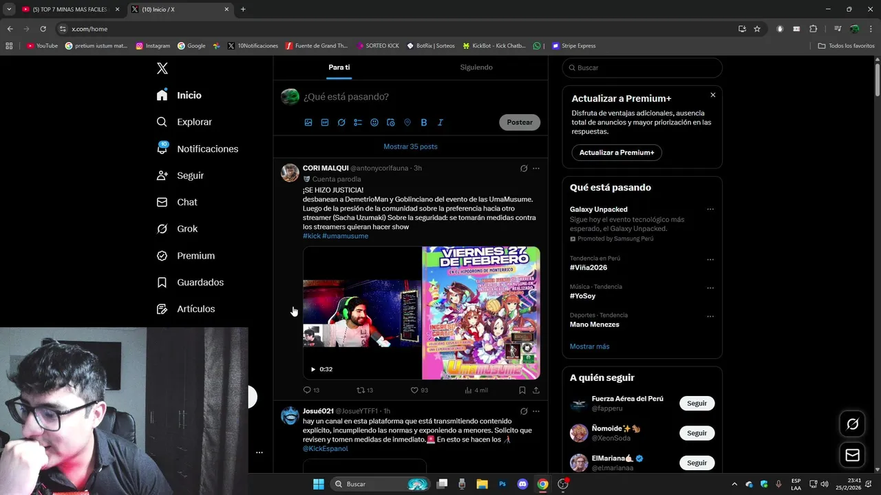This screenshot has height=495, width=881.
Task: View analytics showing 4 mil views
Action: tap(476, 390)
